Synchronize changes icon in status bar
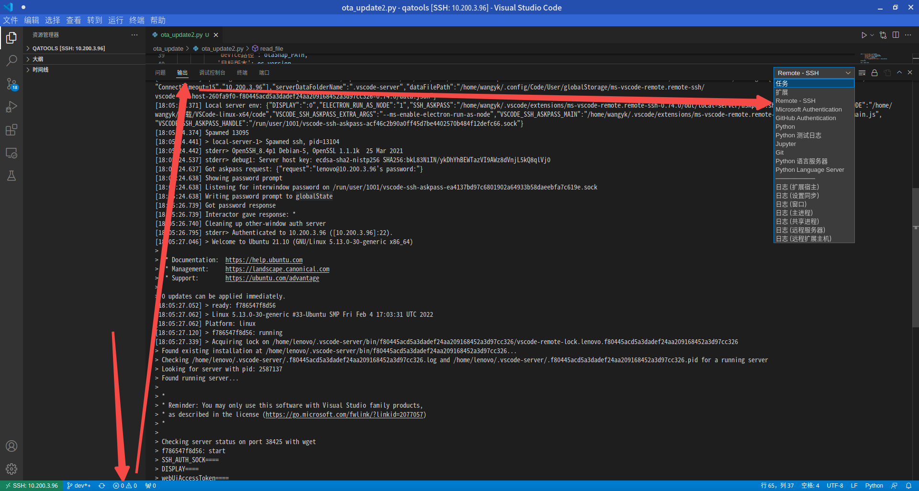 101,486
